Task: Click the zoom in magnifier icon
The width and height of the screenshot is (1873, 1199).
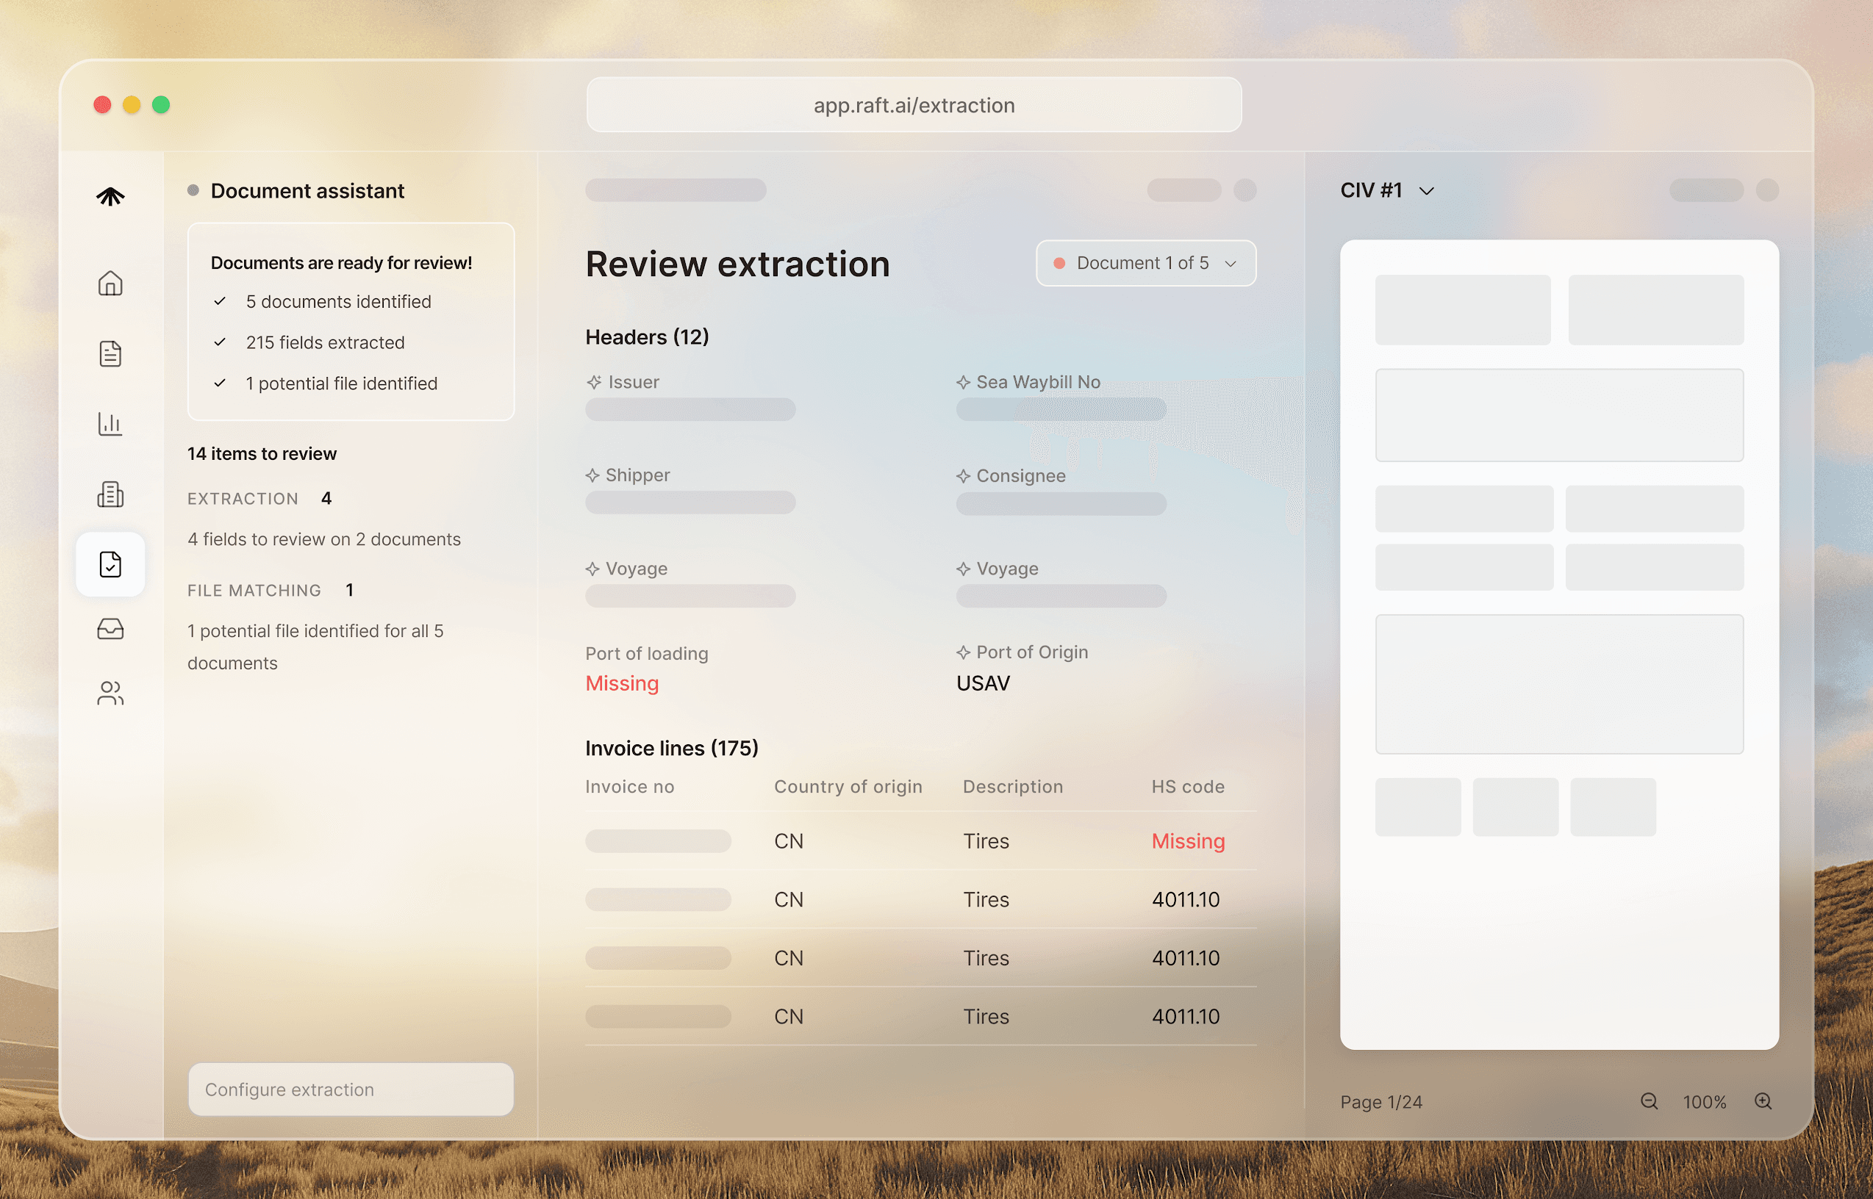Action: [x=1763, y=1101]
